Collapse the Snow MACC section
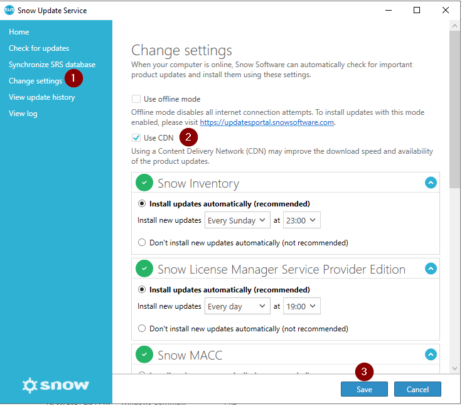This screenshot has width=462, height=406. tap(431, 355)
